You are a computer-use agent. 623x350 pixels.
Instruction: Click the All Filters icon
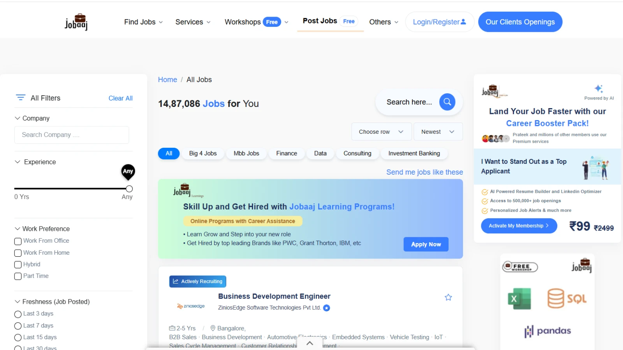click(21, 98)
